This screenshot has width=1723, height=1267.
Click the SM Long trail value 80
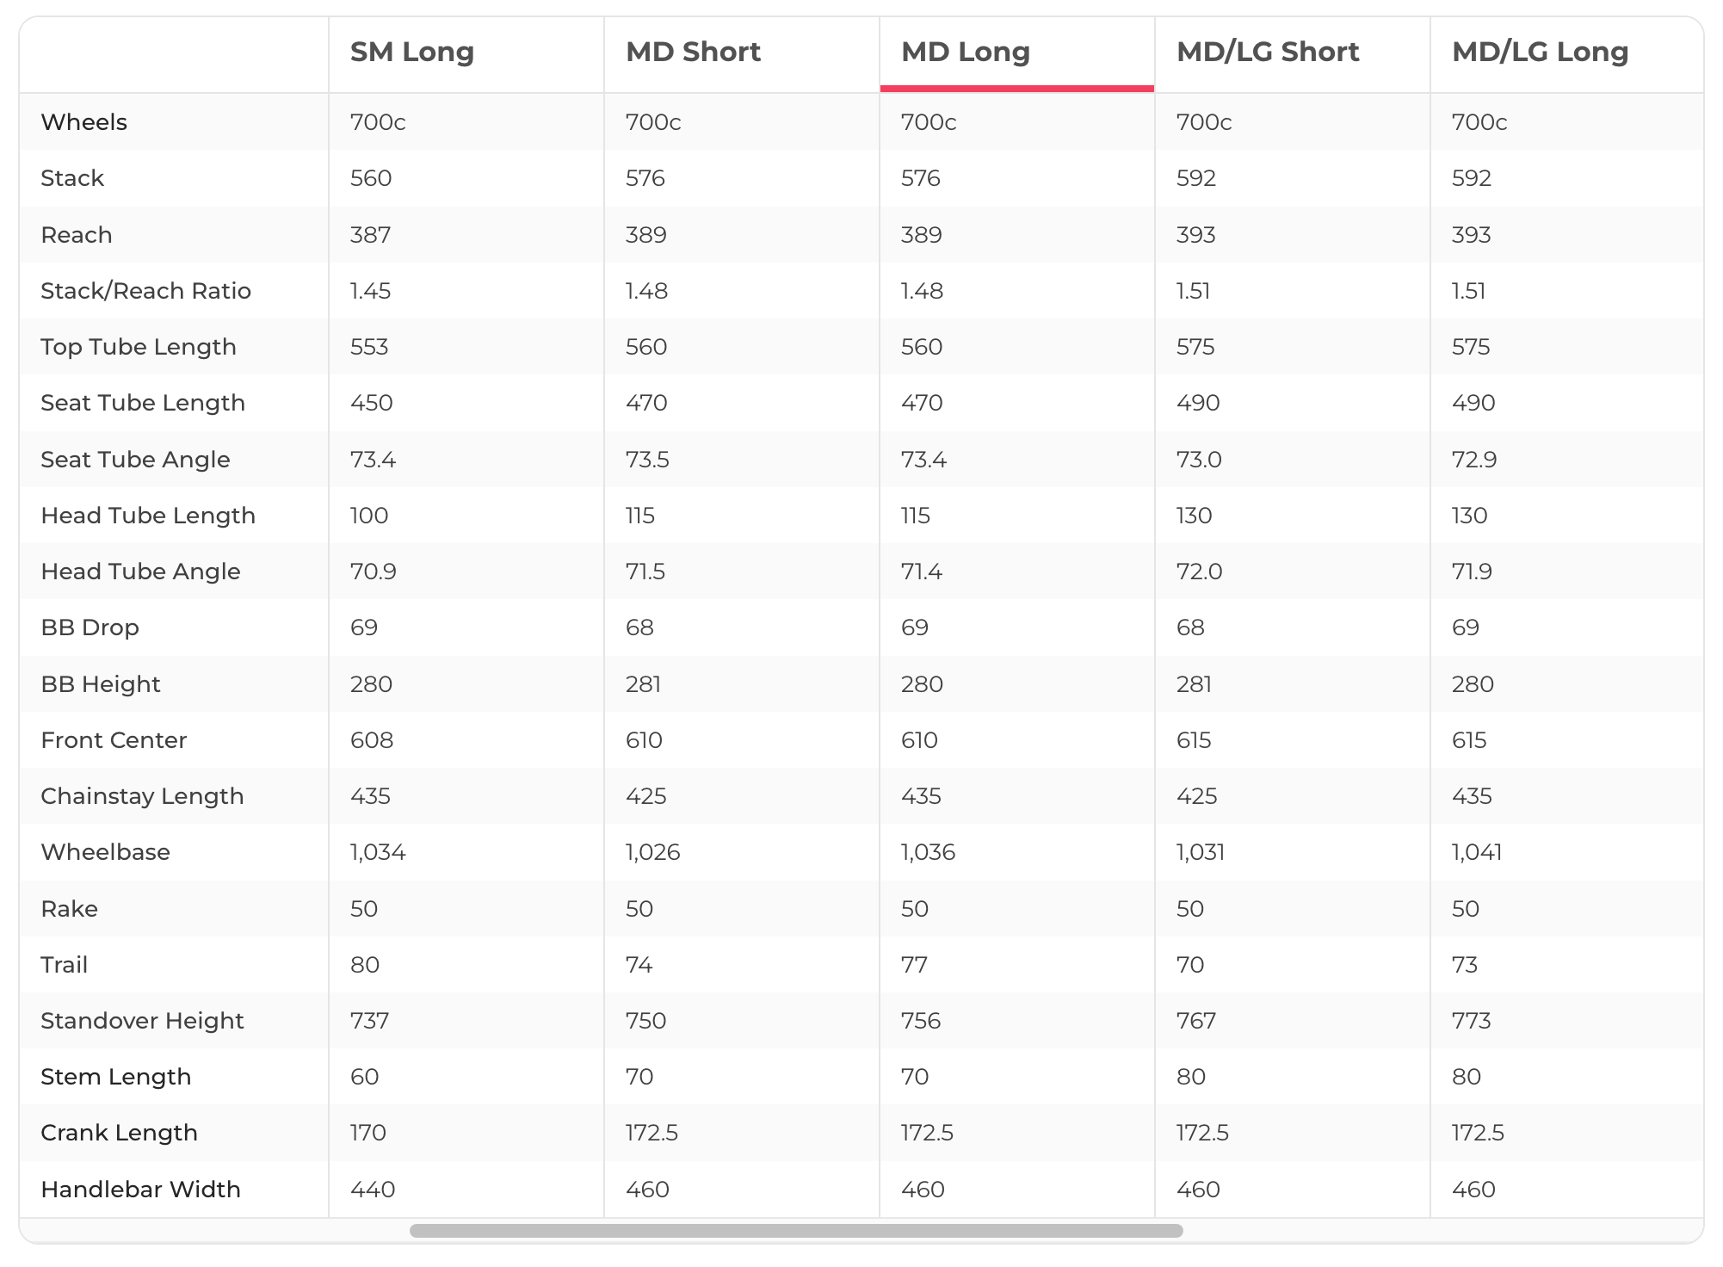point(365,965)
